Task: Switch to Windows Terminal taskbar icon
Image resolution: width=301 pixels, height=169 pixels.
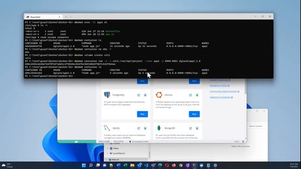Action: (x=194, y=165)
